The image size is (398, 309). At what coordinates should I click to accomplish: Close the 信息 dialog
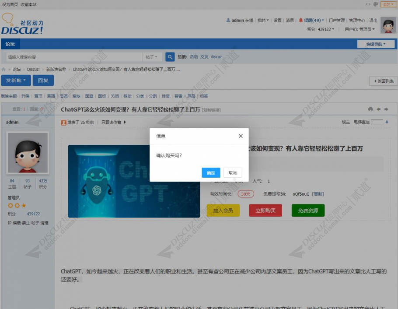[241, 136]
